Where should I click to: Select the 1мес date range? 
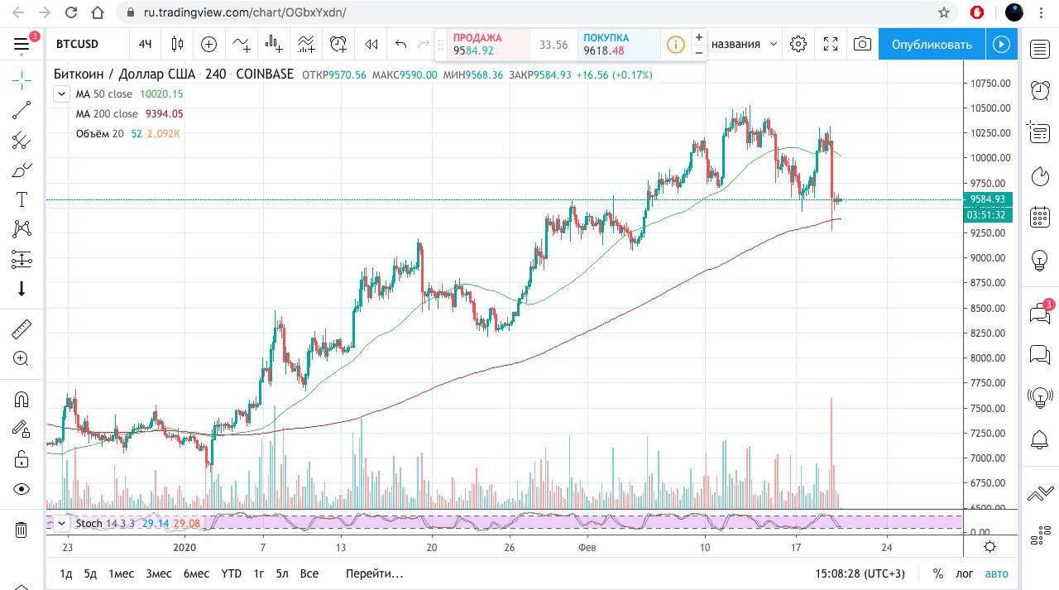[x=121, y=573]
